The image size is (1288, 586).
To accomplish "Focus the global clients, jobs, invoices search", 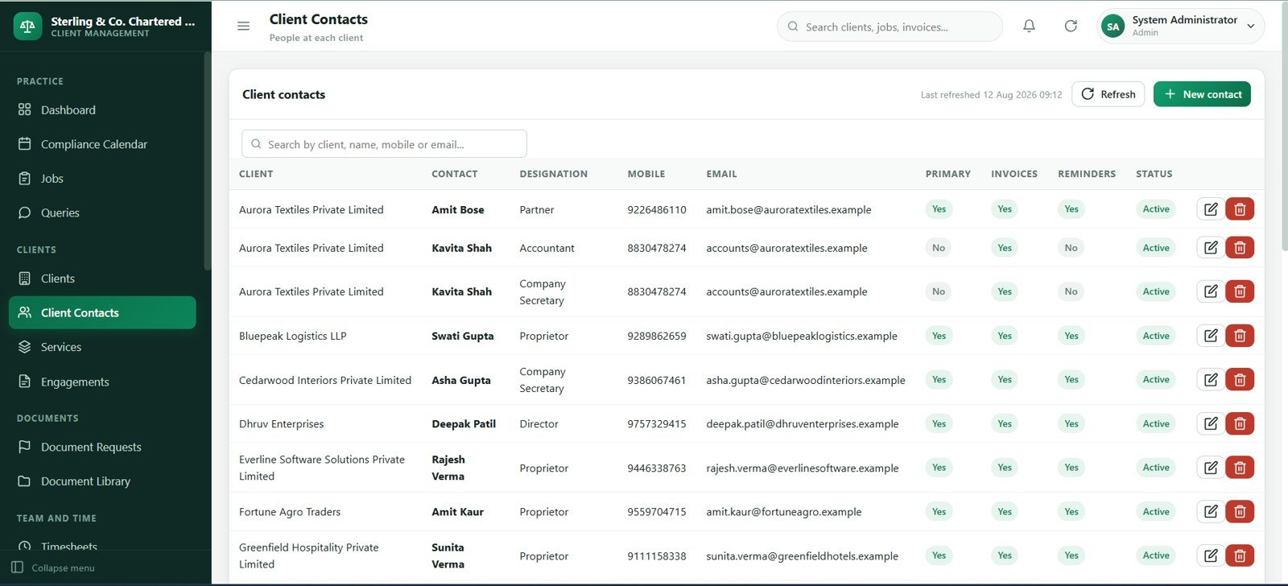I will click(x=890, y=27).
